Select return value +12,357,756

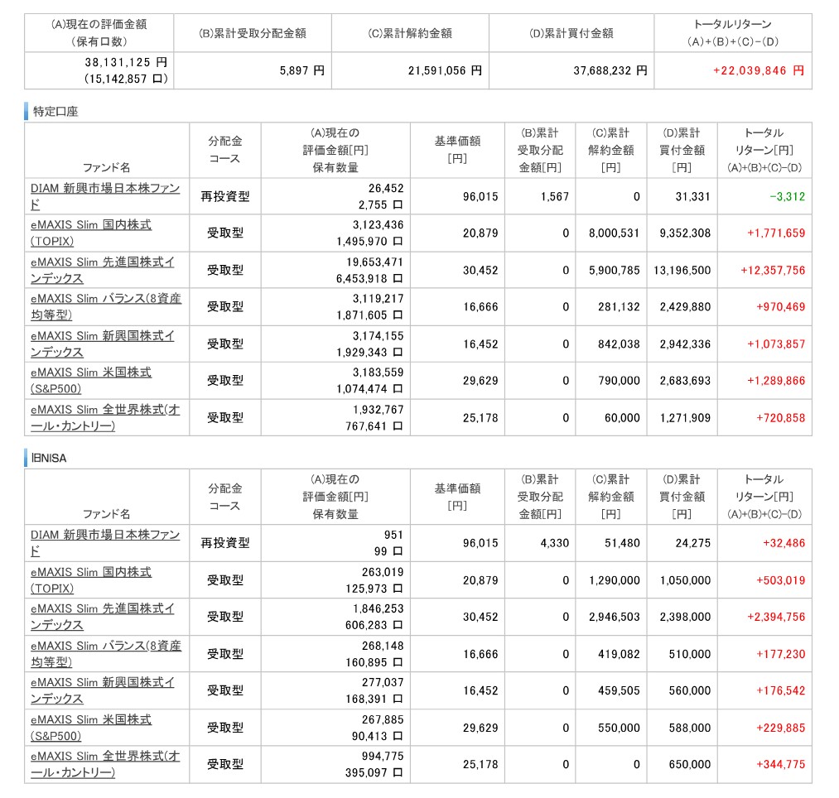tap(773, 271)
